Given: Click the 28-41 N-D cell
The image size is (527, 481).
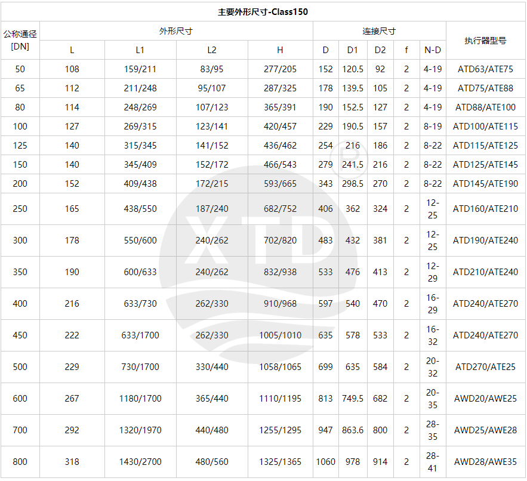Looking at the screenshot, I should coord(433,462).
